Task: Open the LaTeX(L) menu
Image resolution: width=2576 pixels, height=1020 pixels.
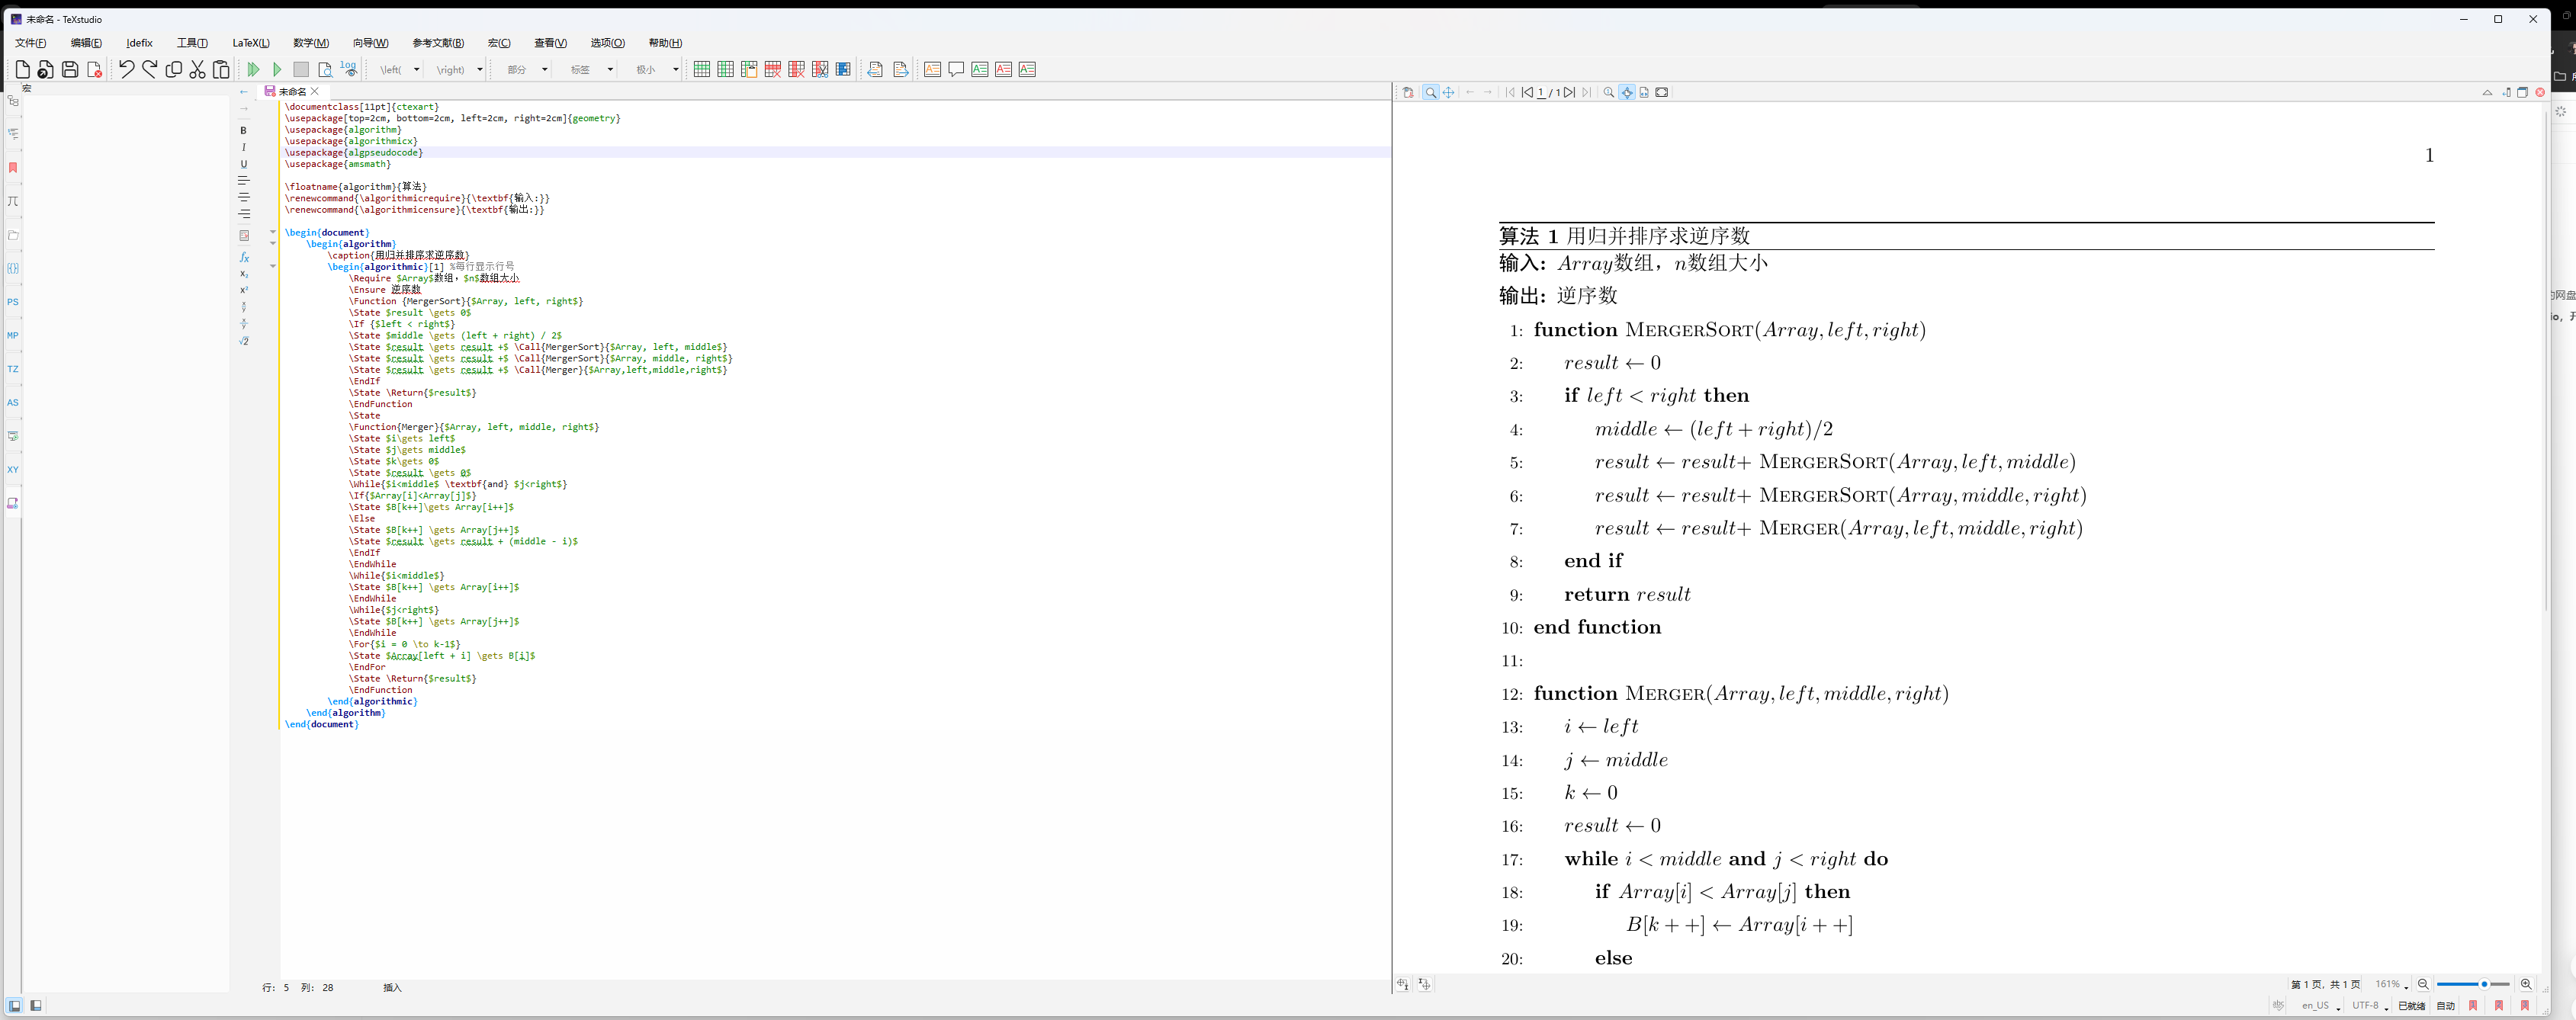Action: click(250, 43)
